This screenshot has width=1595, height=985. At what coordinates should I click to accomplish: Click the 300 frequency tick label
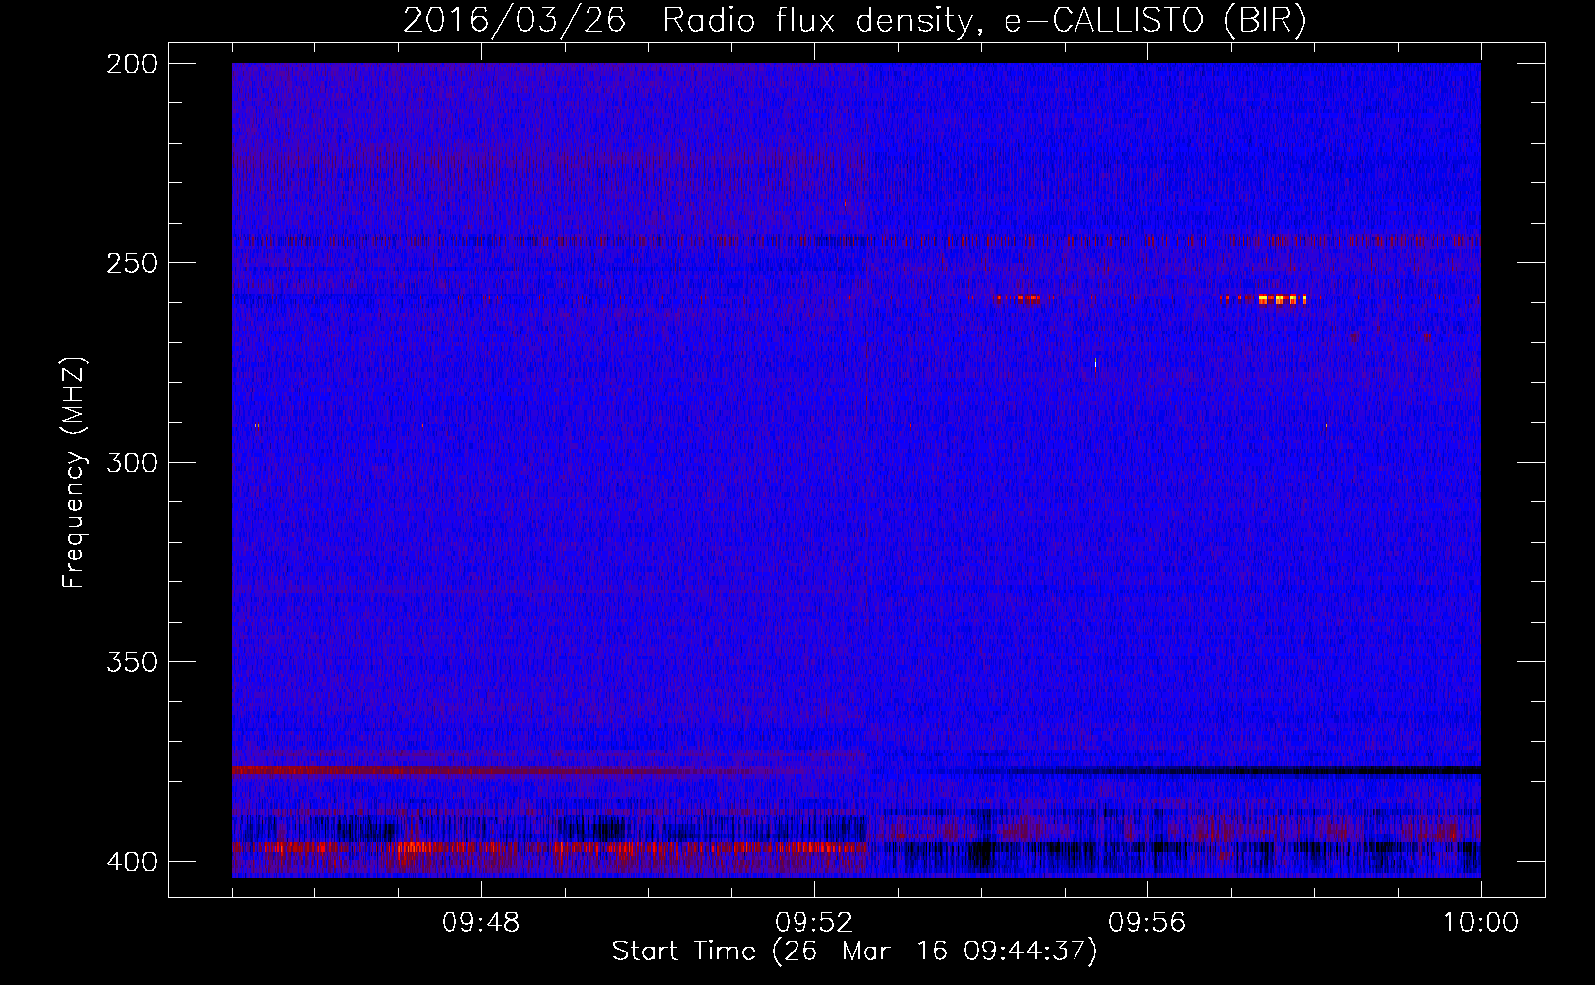tap(131, 462)
